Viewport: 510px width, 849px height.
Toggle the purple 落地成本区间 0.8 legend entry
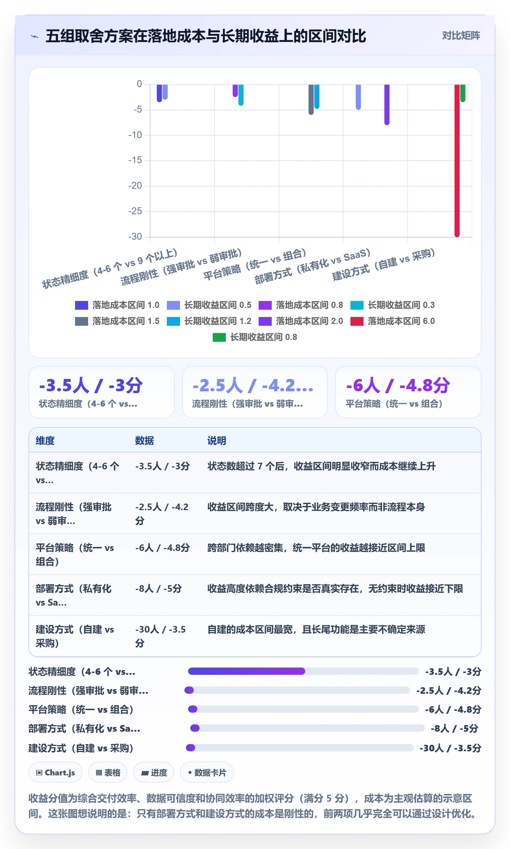tap(301, 305)
